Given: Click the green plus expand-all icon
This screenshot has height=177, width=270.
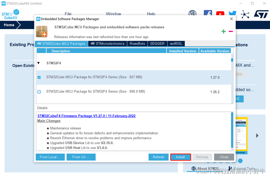Looking at the screenshot, I should (223, 31).
